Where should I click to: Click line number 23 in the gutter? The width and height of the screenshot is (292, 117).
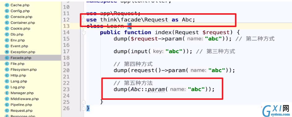coord(66,89)
